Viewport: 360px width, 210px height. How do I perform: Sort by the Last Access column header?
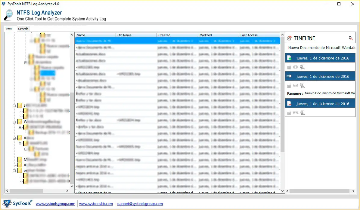pyautogui.click(x=259, y=35)
